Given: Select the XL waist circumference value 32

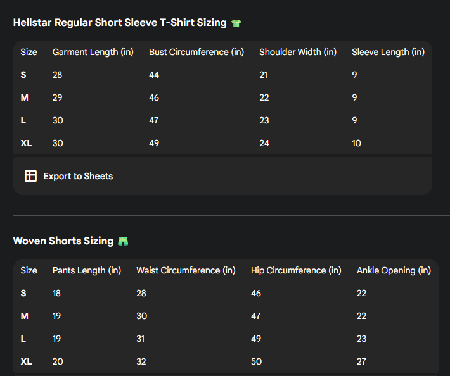Looking at the screenshot, I should coord(141,361).
